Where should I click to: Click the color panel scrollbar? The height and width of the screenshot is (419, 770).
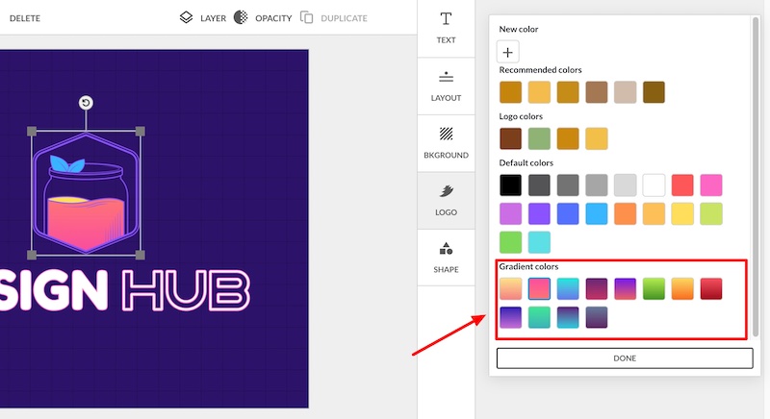pos(757,173)
